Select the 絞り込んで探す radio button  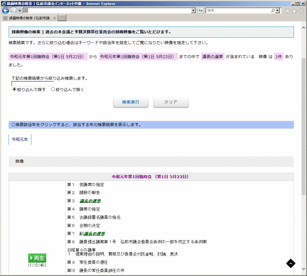pos(14,89)
